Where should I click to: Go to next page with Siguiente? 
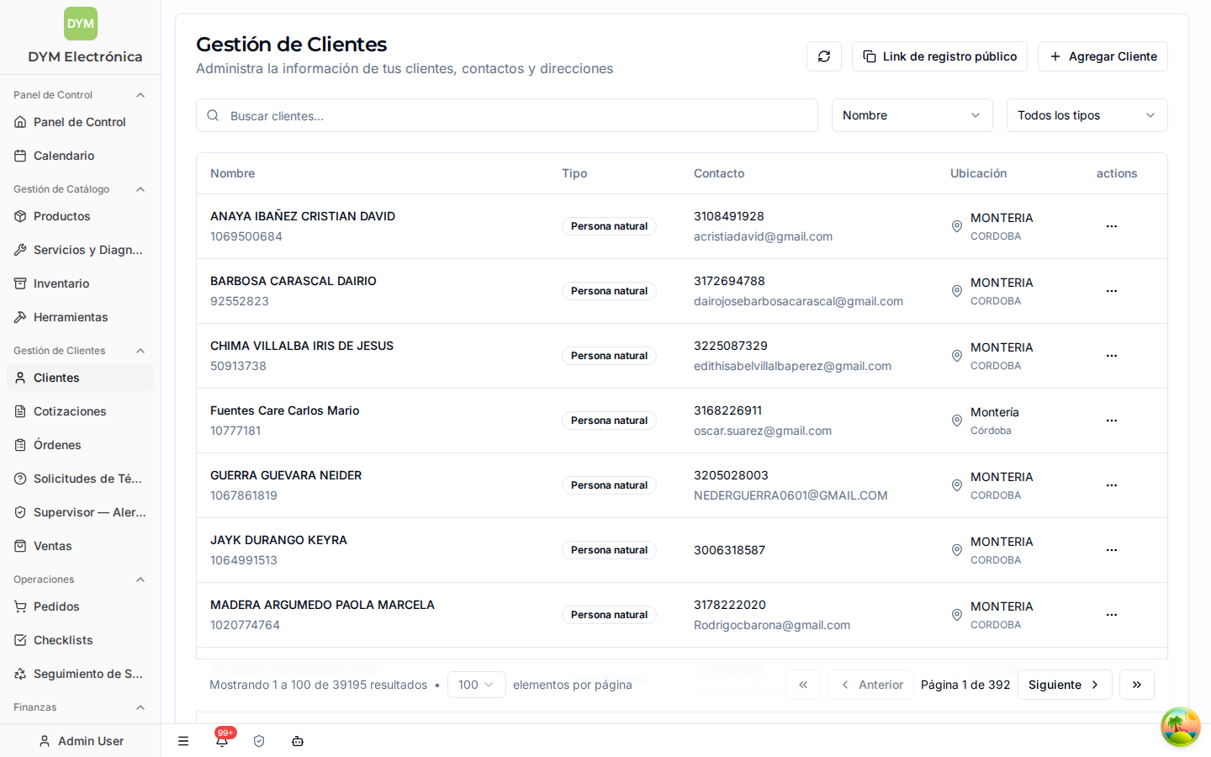(x=1065, y=685)
